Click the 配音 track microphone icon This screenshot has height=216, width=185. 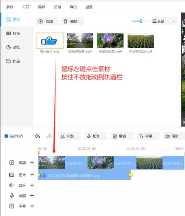12,195
